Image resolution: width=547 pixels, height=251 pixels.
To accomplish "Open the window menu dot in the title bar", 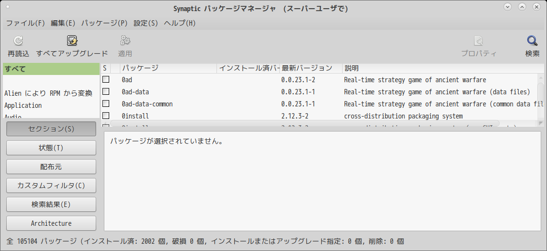I will tap(8, 7).
